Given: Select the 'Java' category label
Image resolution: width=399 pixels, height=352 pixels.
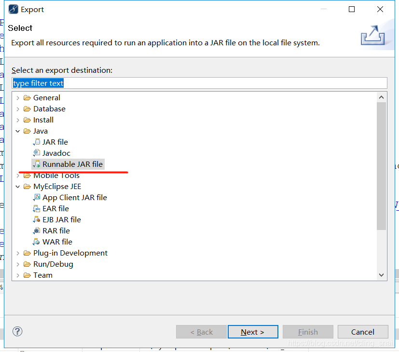Looking at the screenshot, I should (x=41, y=131).
